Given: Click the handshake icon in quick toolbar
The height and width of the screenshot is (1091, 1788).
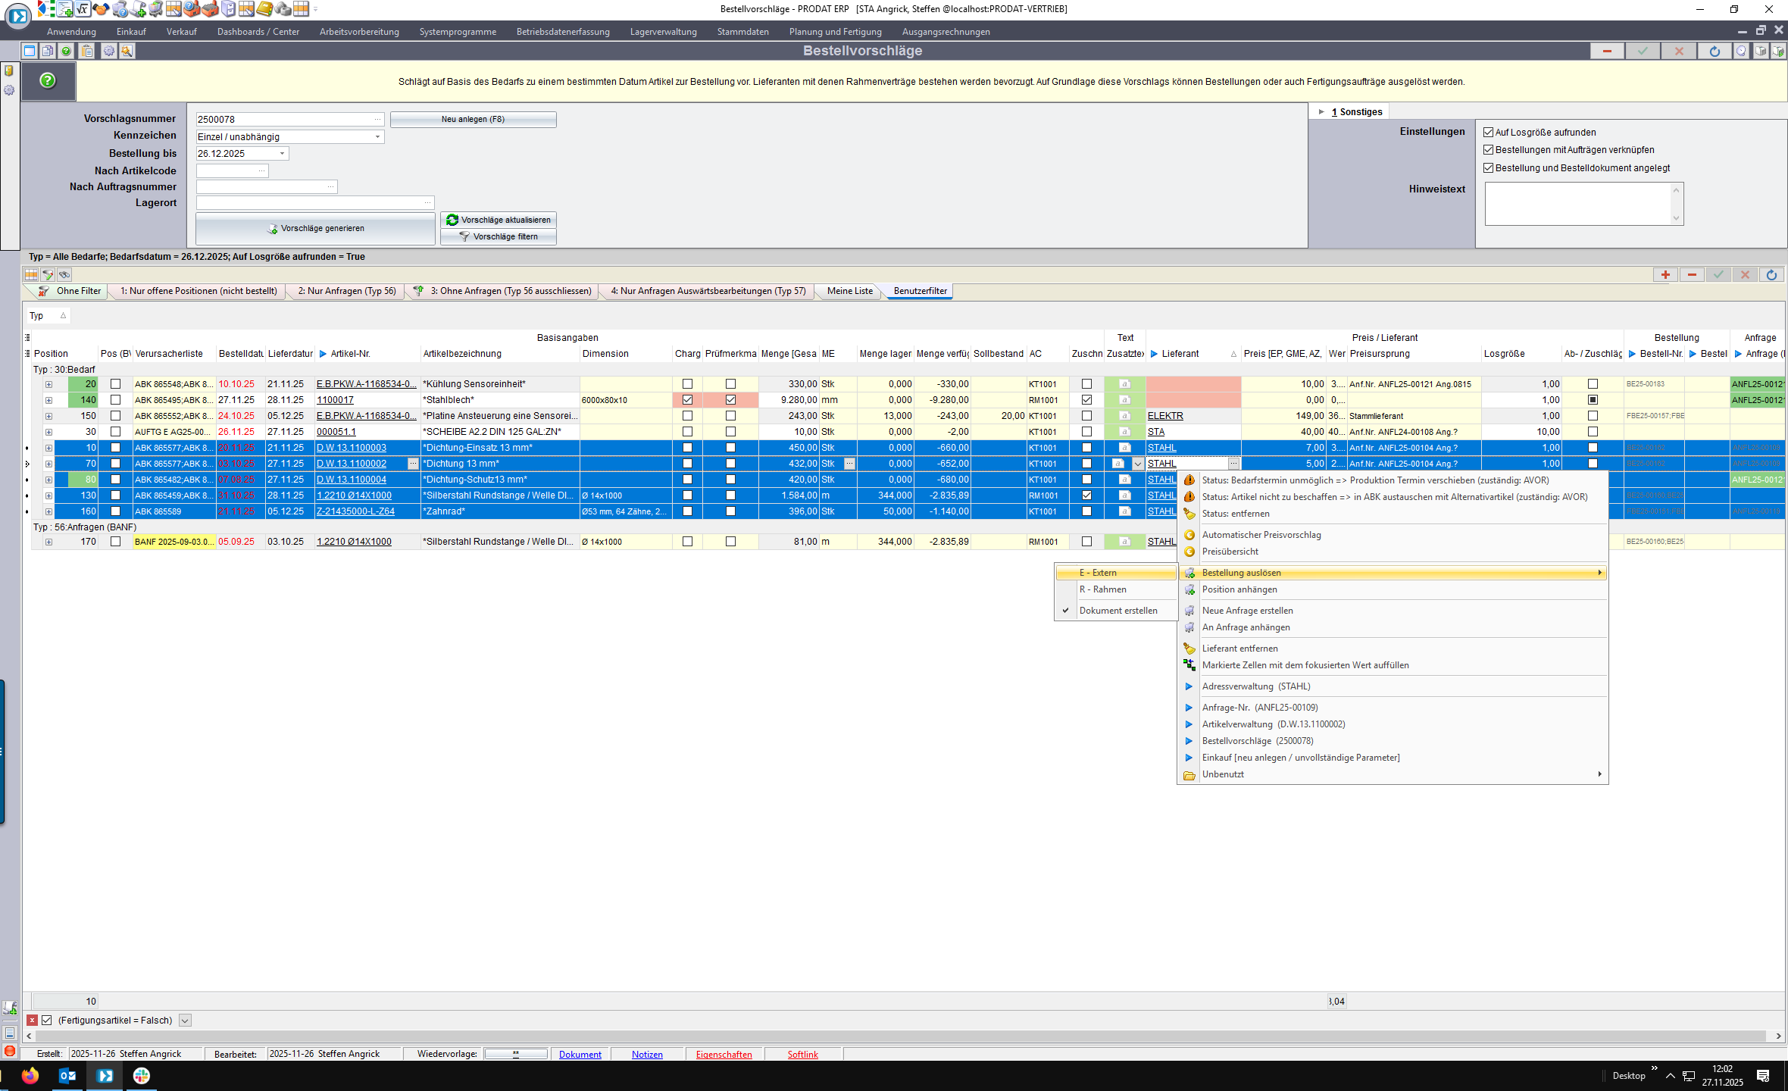Looking at the screenshot, I should point(101,9).
